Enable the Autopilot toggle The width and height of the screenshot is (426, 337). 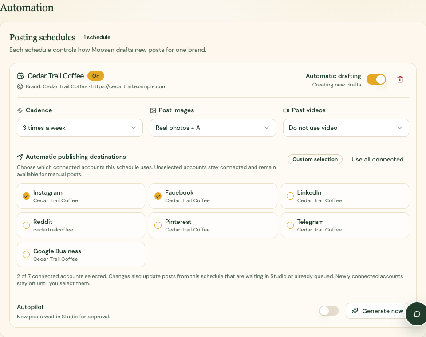pos(329,311)
